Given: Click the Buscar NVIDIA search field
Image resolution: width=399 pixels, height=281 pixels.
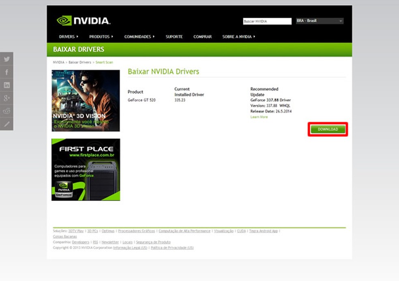Looking at the screenshot, I should [267, 21].
